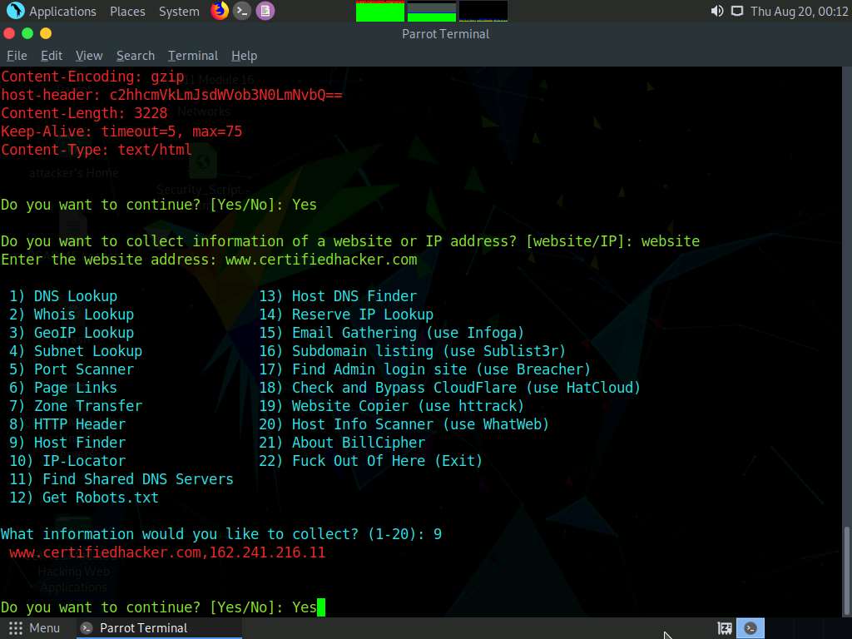
Task: Click the memory monitor graph in the panel
Action: [432, 12]
